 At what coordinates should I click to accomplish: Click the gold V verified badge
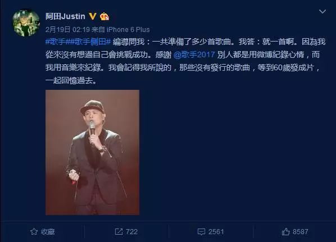[93, 16]
